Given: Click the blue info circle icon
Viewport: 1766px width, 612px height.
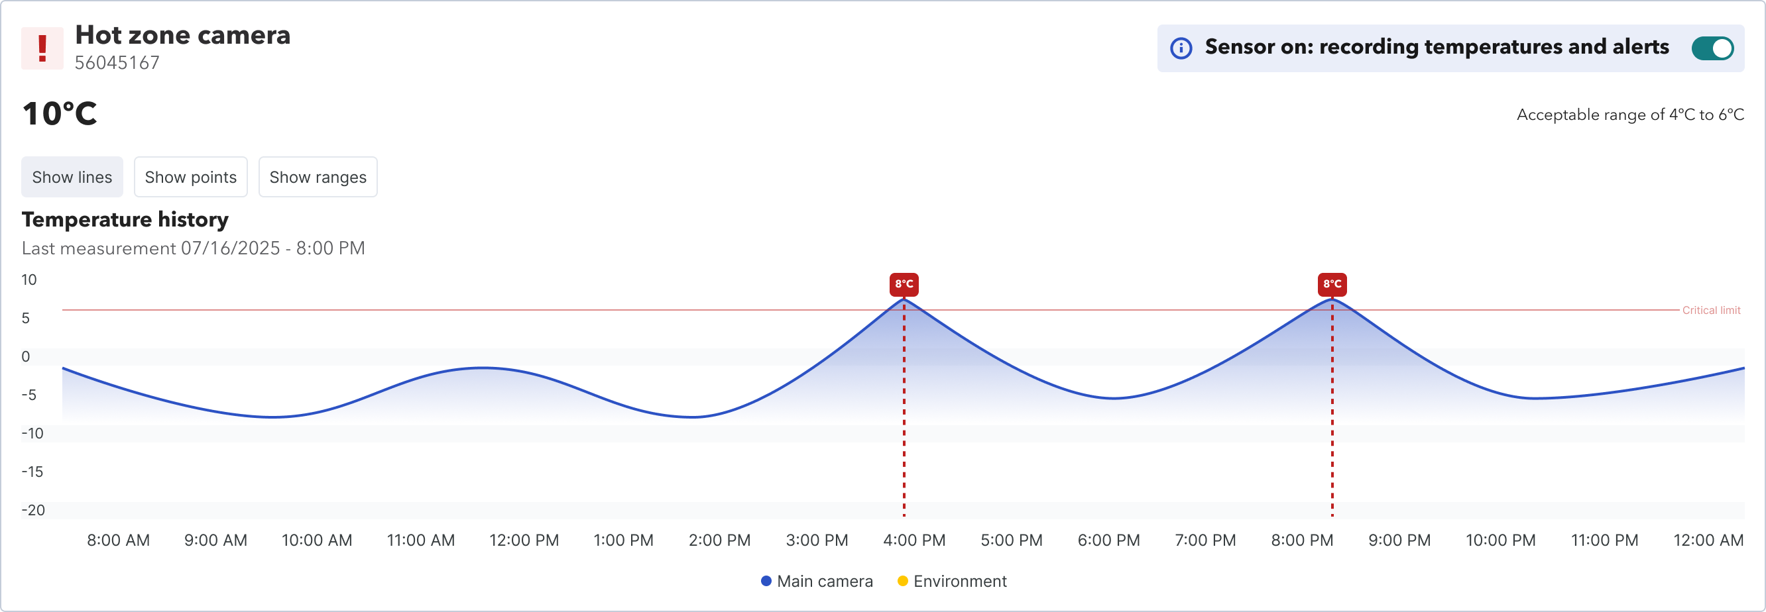Looking at the screenshot, I should (x=1181, y=48).
